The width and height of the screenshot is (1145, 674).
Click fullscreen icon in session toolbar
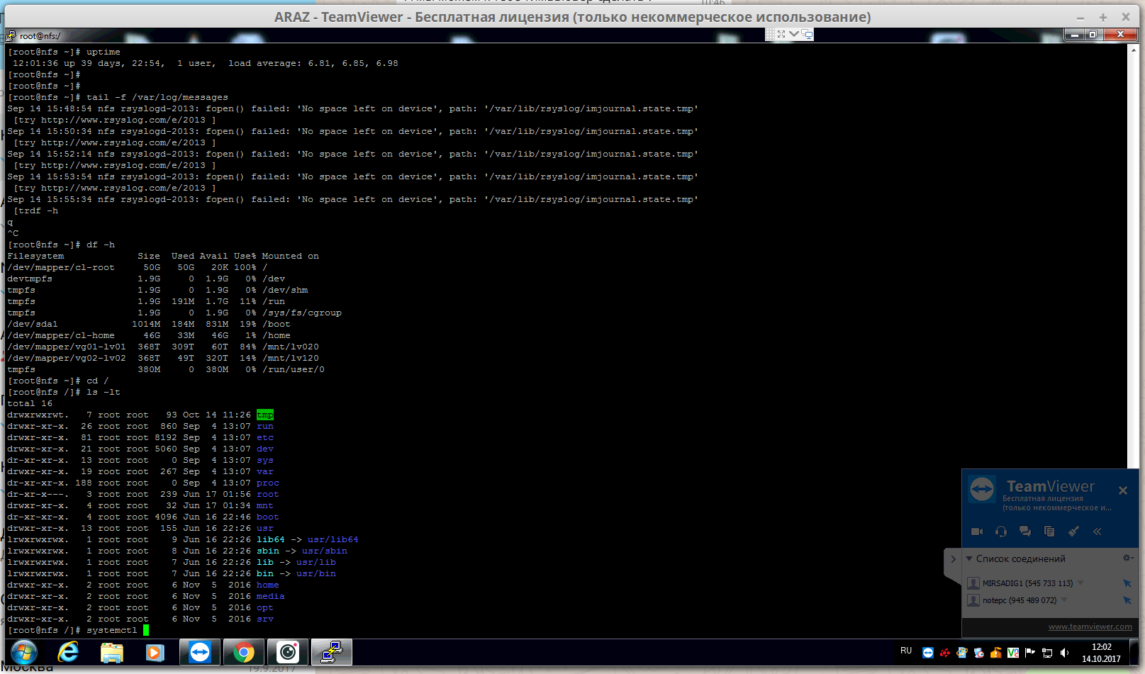click(781, 34)
